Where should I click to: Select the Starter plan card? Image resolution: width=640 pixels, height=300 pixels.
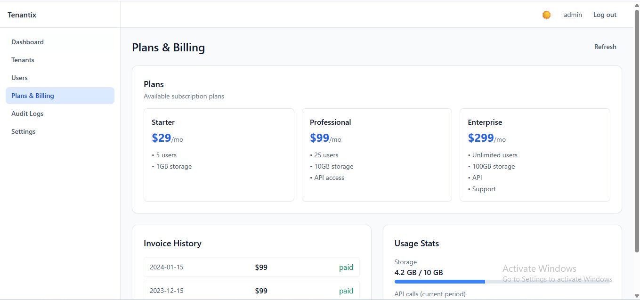[219, 154]
